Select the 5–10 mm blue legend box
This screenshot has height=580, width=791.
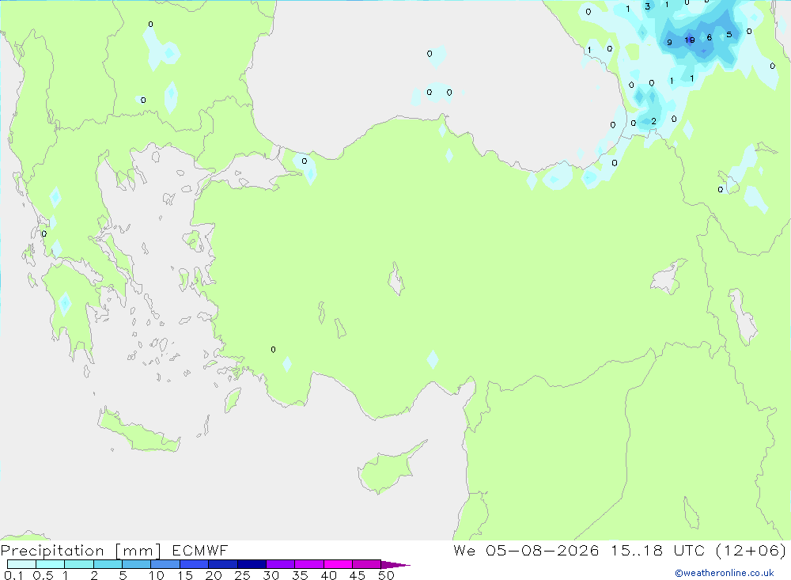[137, 564]
